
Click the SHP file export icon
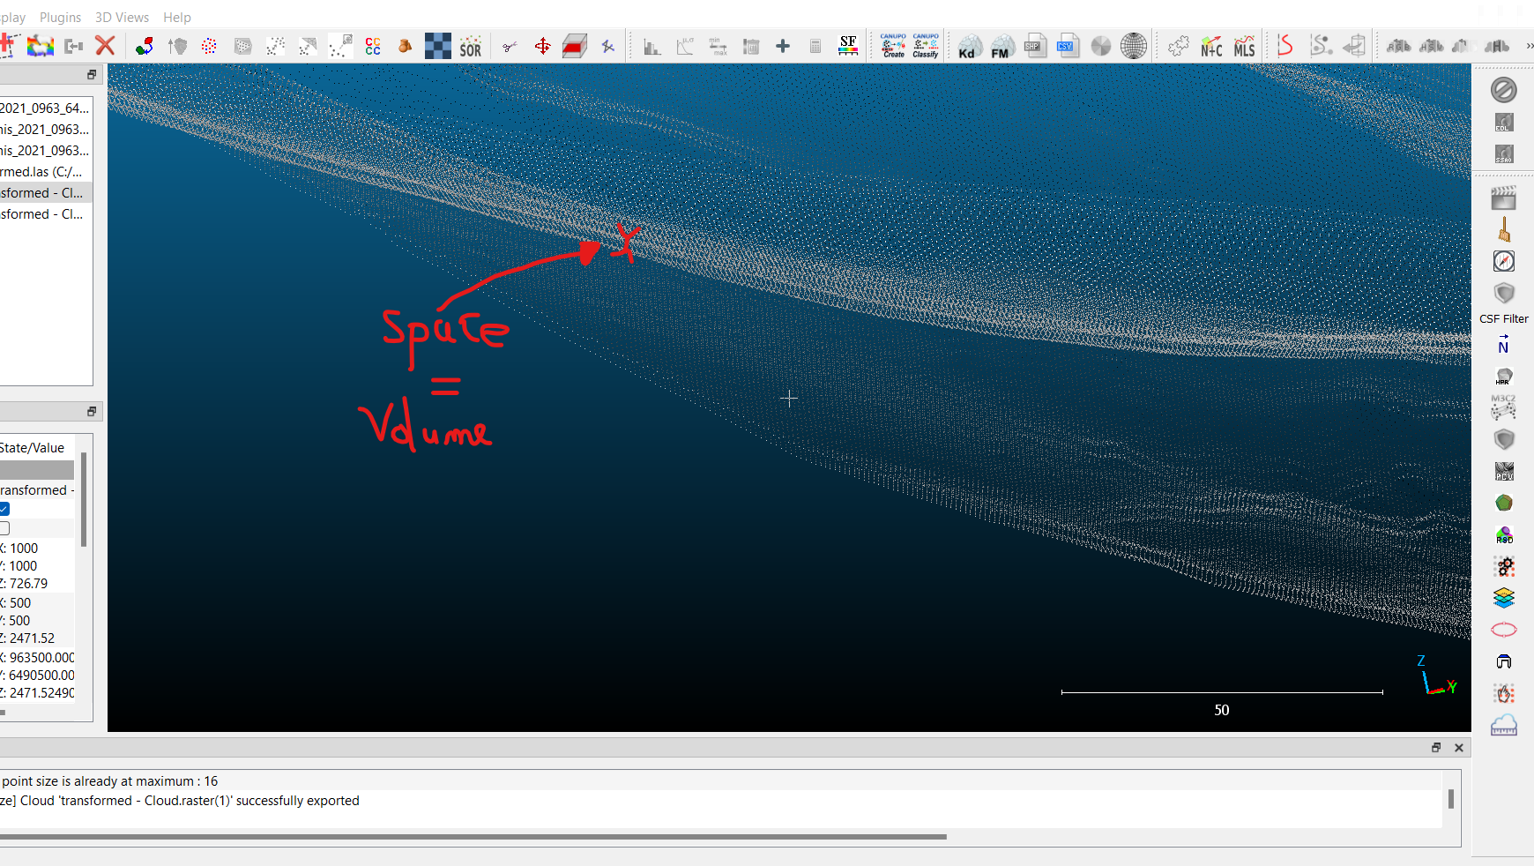1035,46
